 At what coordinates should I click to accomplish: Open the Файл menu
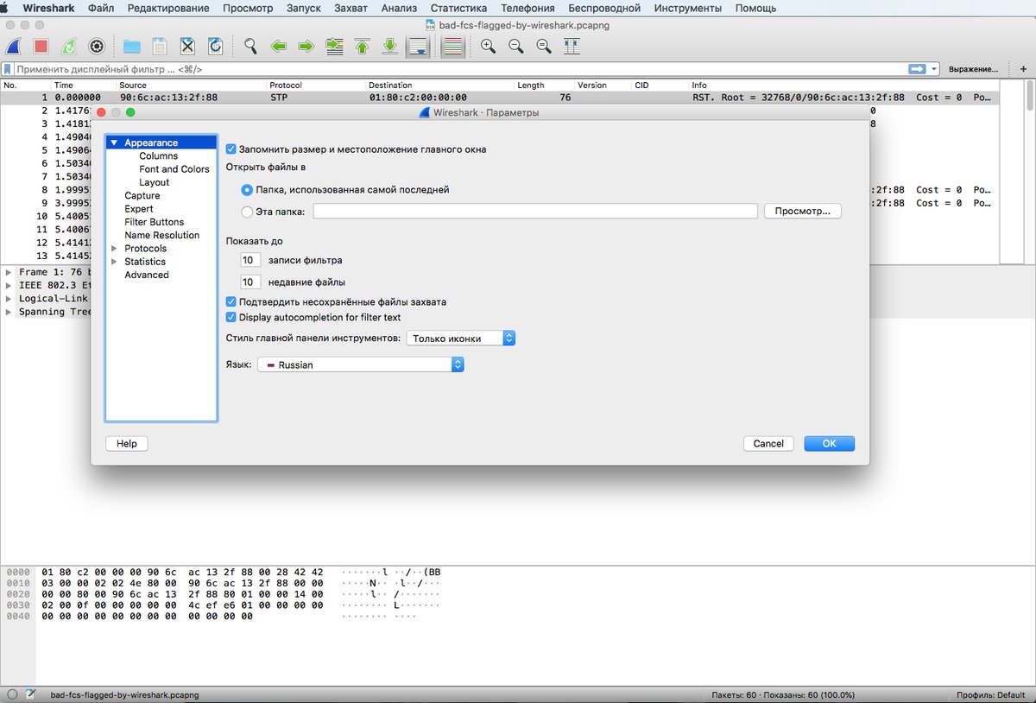click(101, 8)
